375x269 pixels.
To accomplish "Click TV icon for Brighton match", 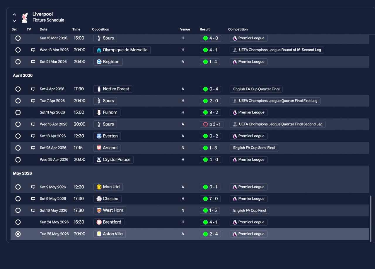I will pyautogui.click(x=33, y=62).
